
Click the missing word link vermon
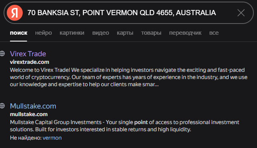point(52,138)
